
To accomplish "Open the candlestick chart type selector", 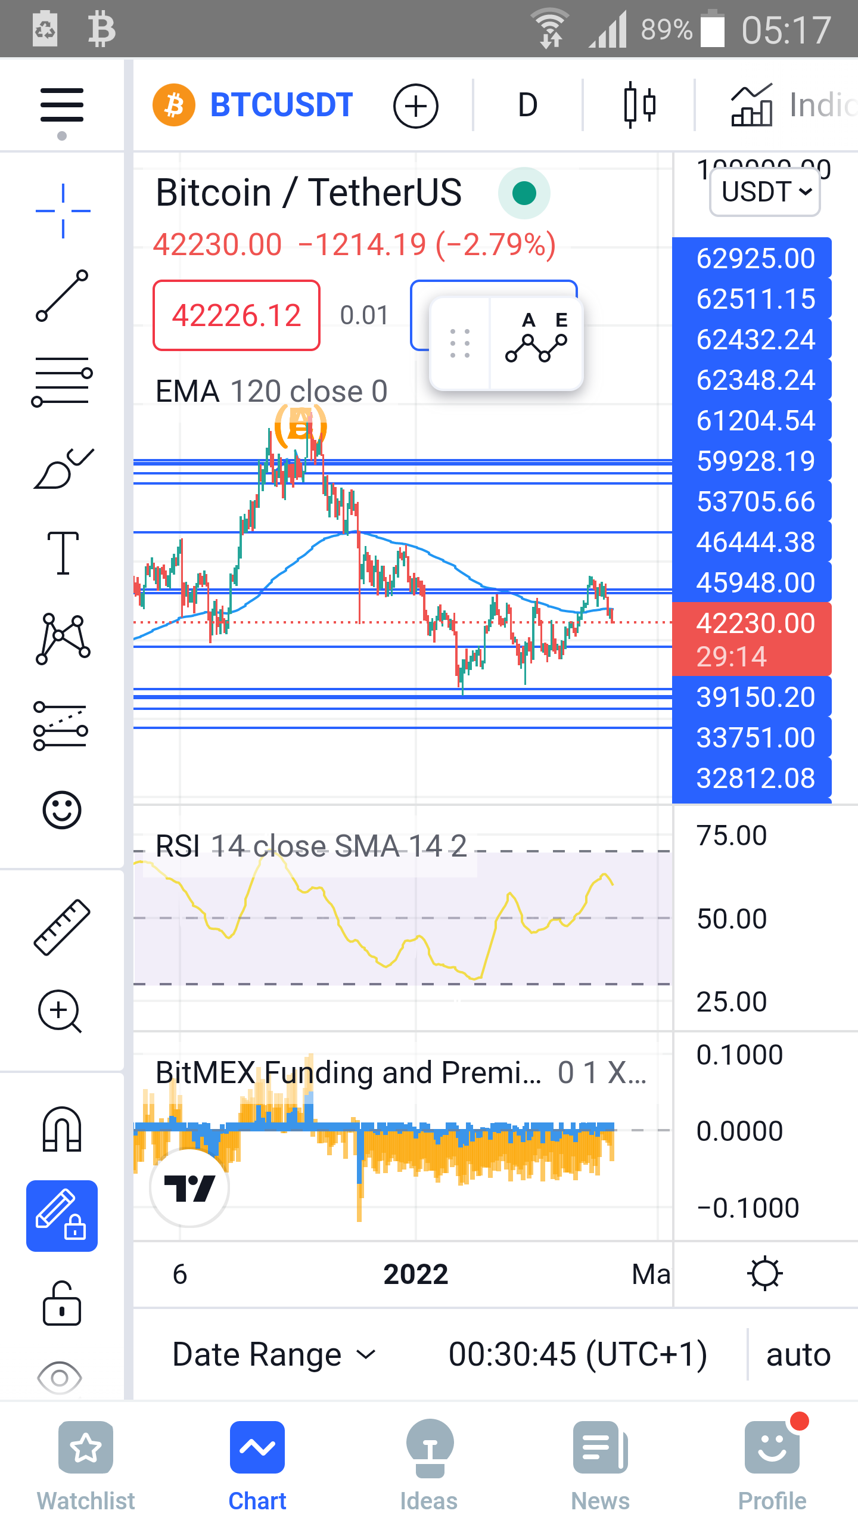I will (x=639, y=105).
